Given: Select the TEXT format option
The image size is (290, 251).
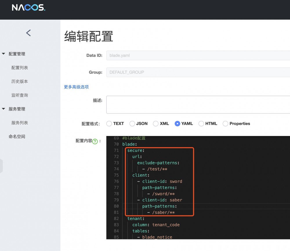Looking at the screenshot, I should (x=109, y=124).
